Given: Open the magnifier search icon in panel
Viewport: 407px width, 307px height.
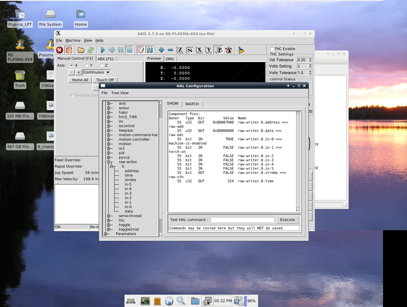Looking at the screenshot, I should (181, 301).
